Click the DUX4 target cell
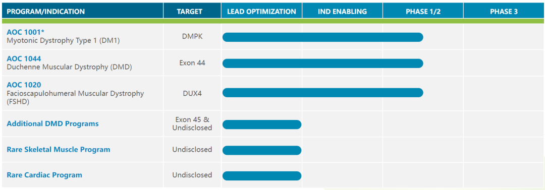 click(x=192, y=92)
